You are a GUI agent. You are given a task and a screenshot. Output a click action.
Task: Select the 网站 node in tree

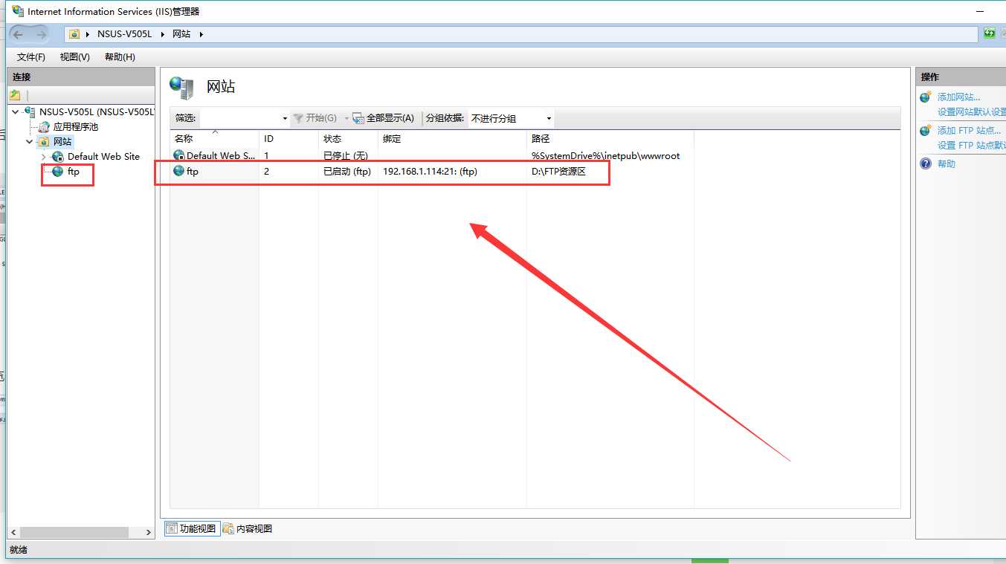(62, 141)
